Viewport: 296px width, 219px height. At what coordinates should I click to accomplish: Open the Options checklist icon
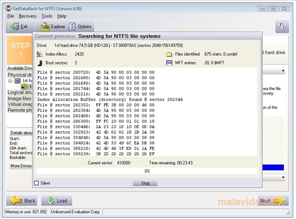tap(72, 26)
